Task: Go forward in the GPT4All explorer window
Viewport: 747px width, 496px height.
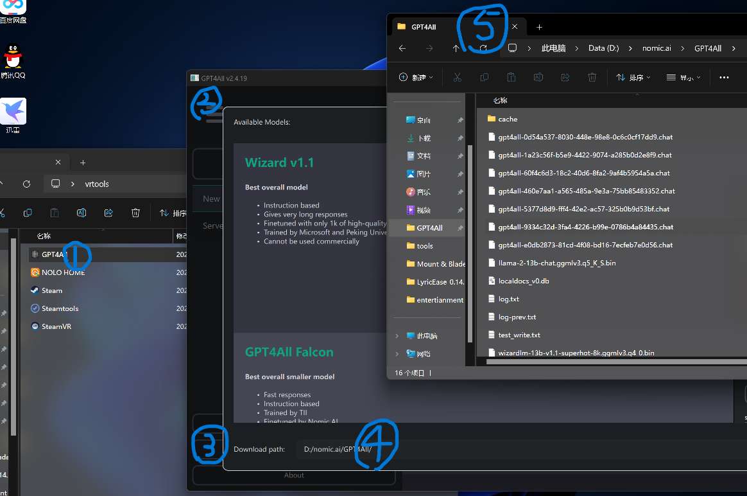Action: 429,48
